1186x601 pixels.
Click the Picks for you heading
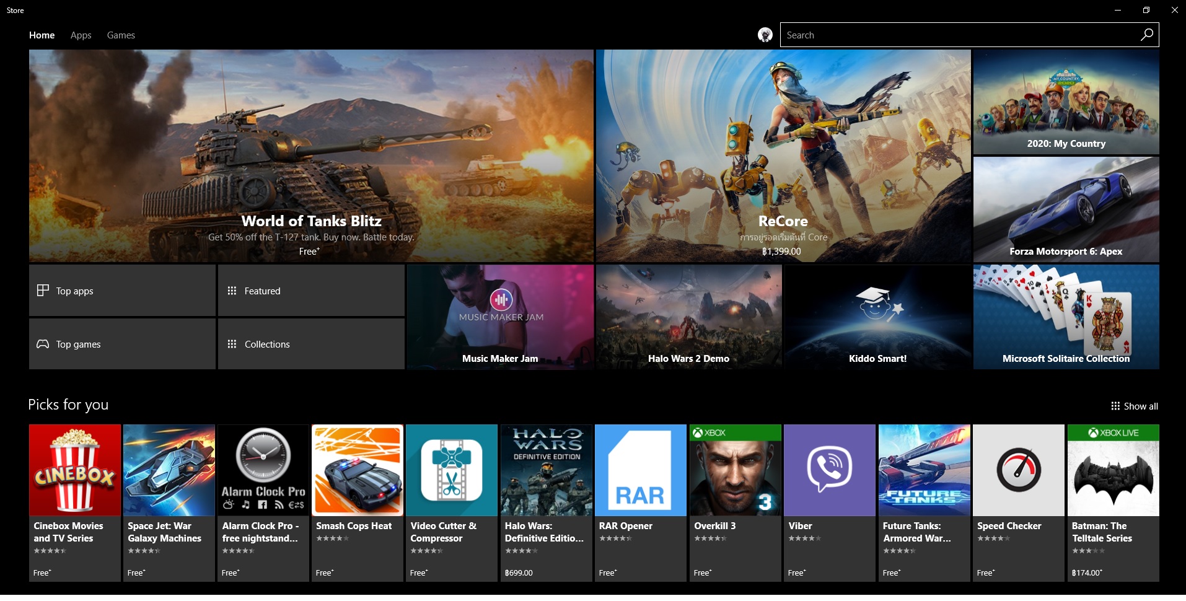[68, 405]
